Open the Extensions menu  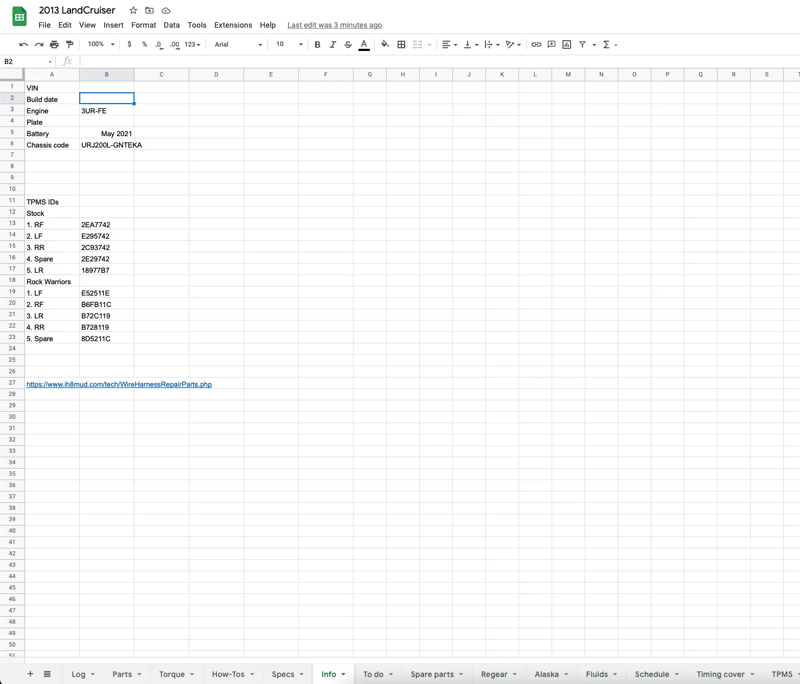pos(233,25)
